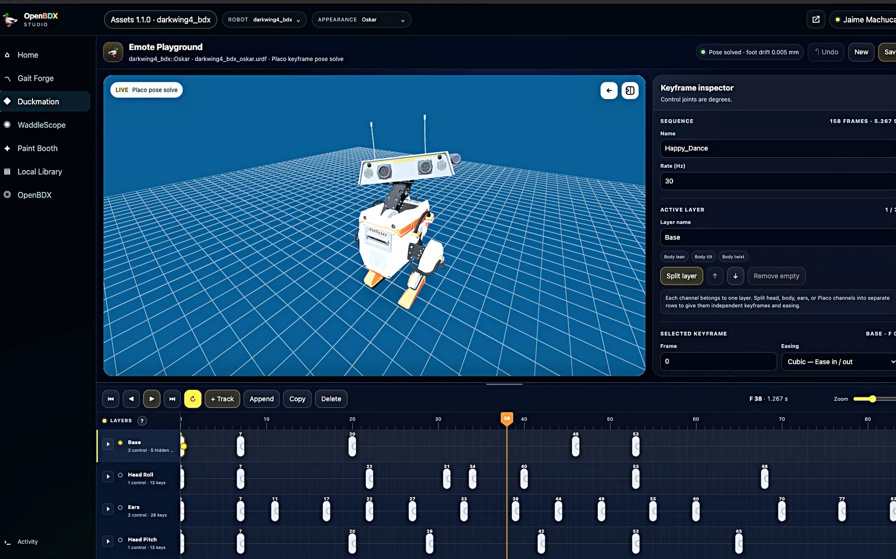Toggle the yellow loop playback button

[x=193, y=399]
